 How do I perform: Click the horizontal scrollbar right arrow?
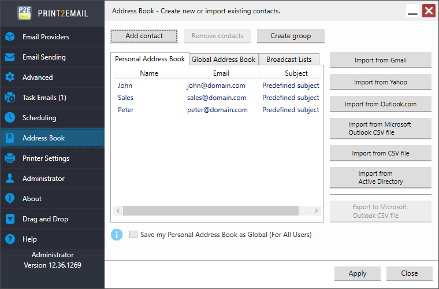(316, 211)
